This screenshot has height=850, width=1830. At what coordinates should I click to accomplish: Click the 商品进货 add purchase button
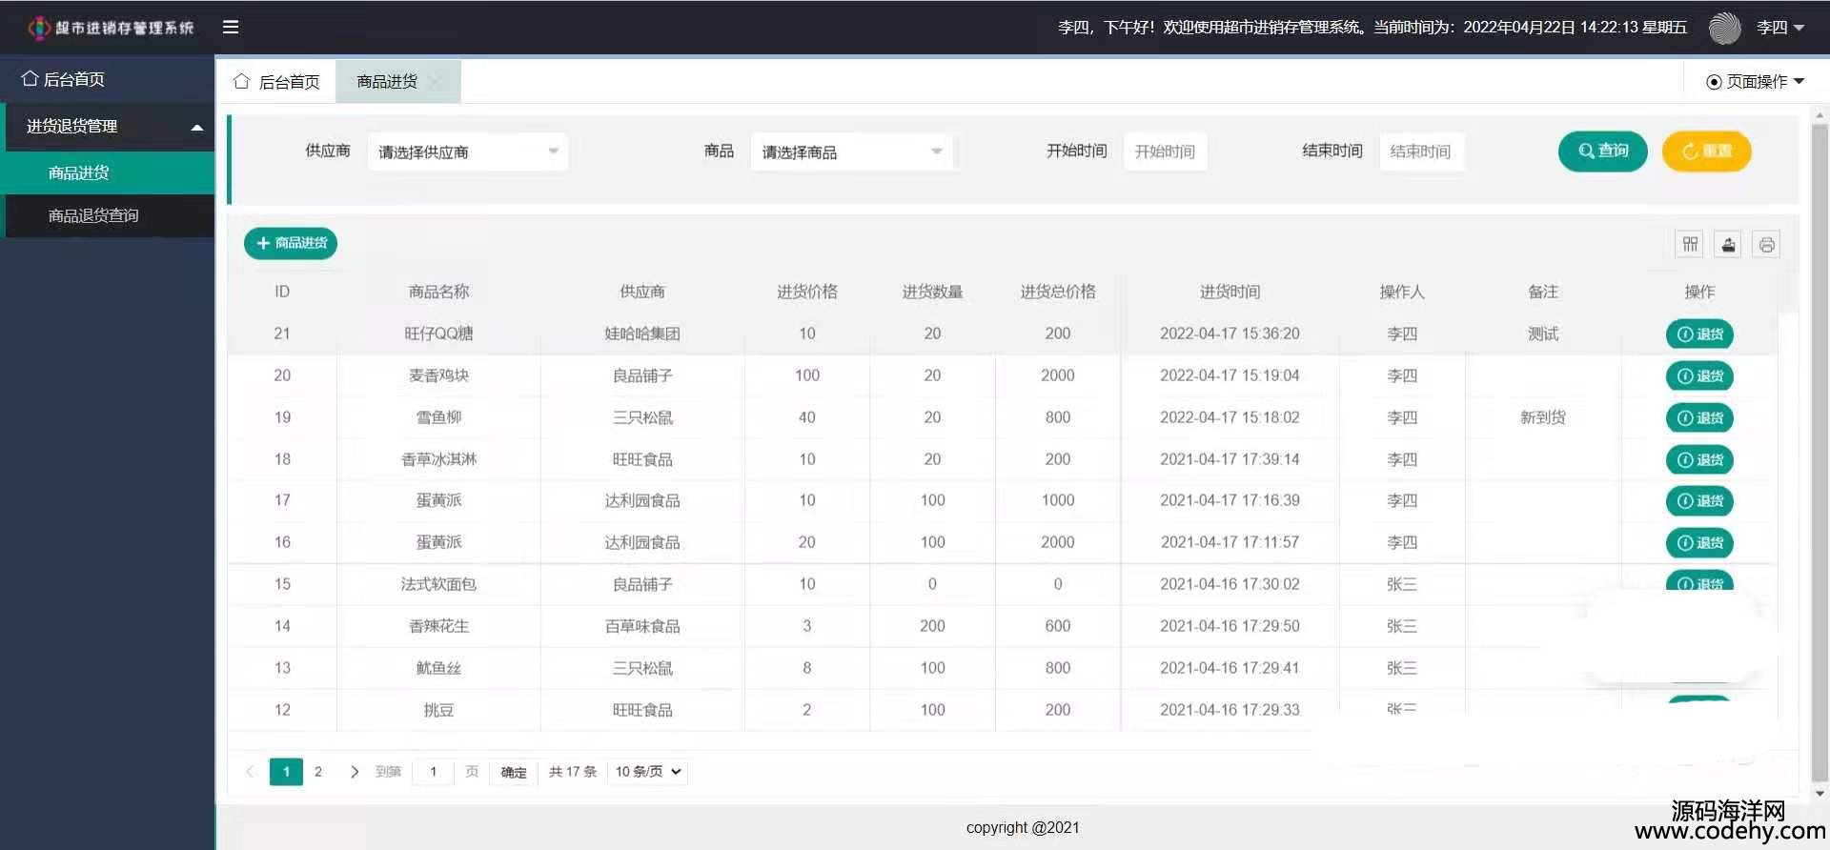point(291,243)
